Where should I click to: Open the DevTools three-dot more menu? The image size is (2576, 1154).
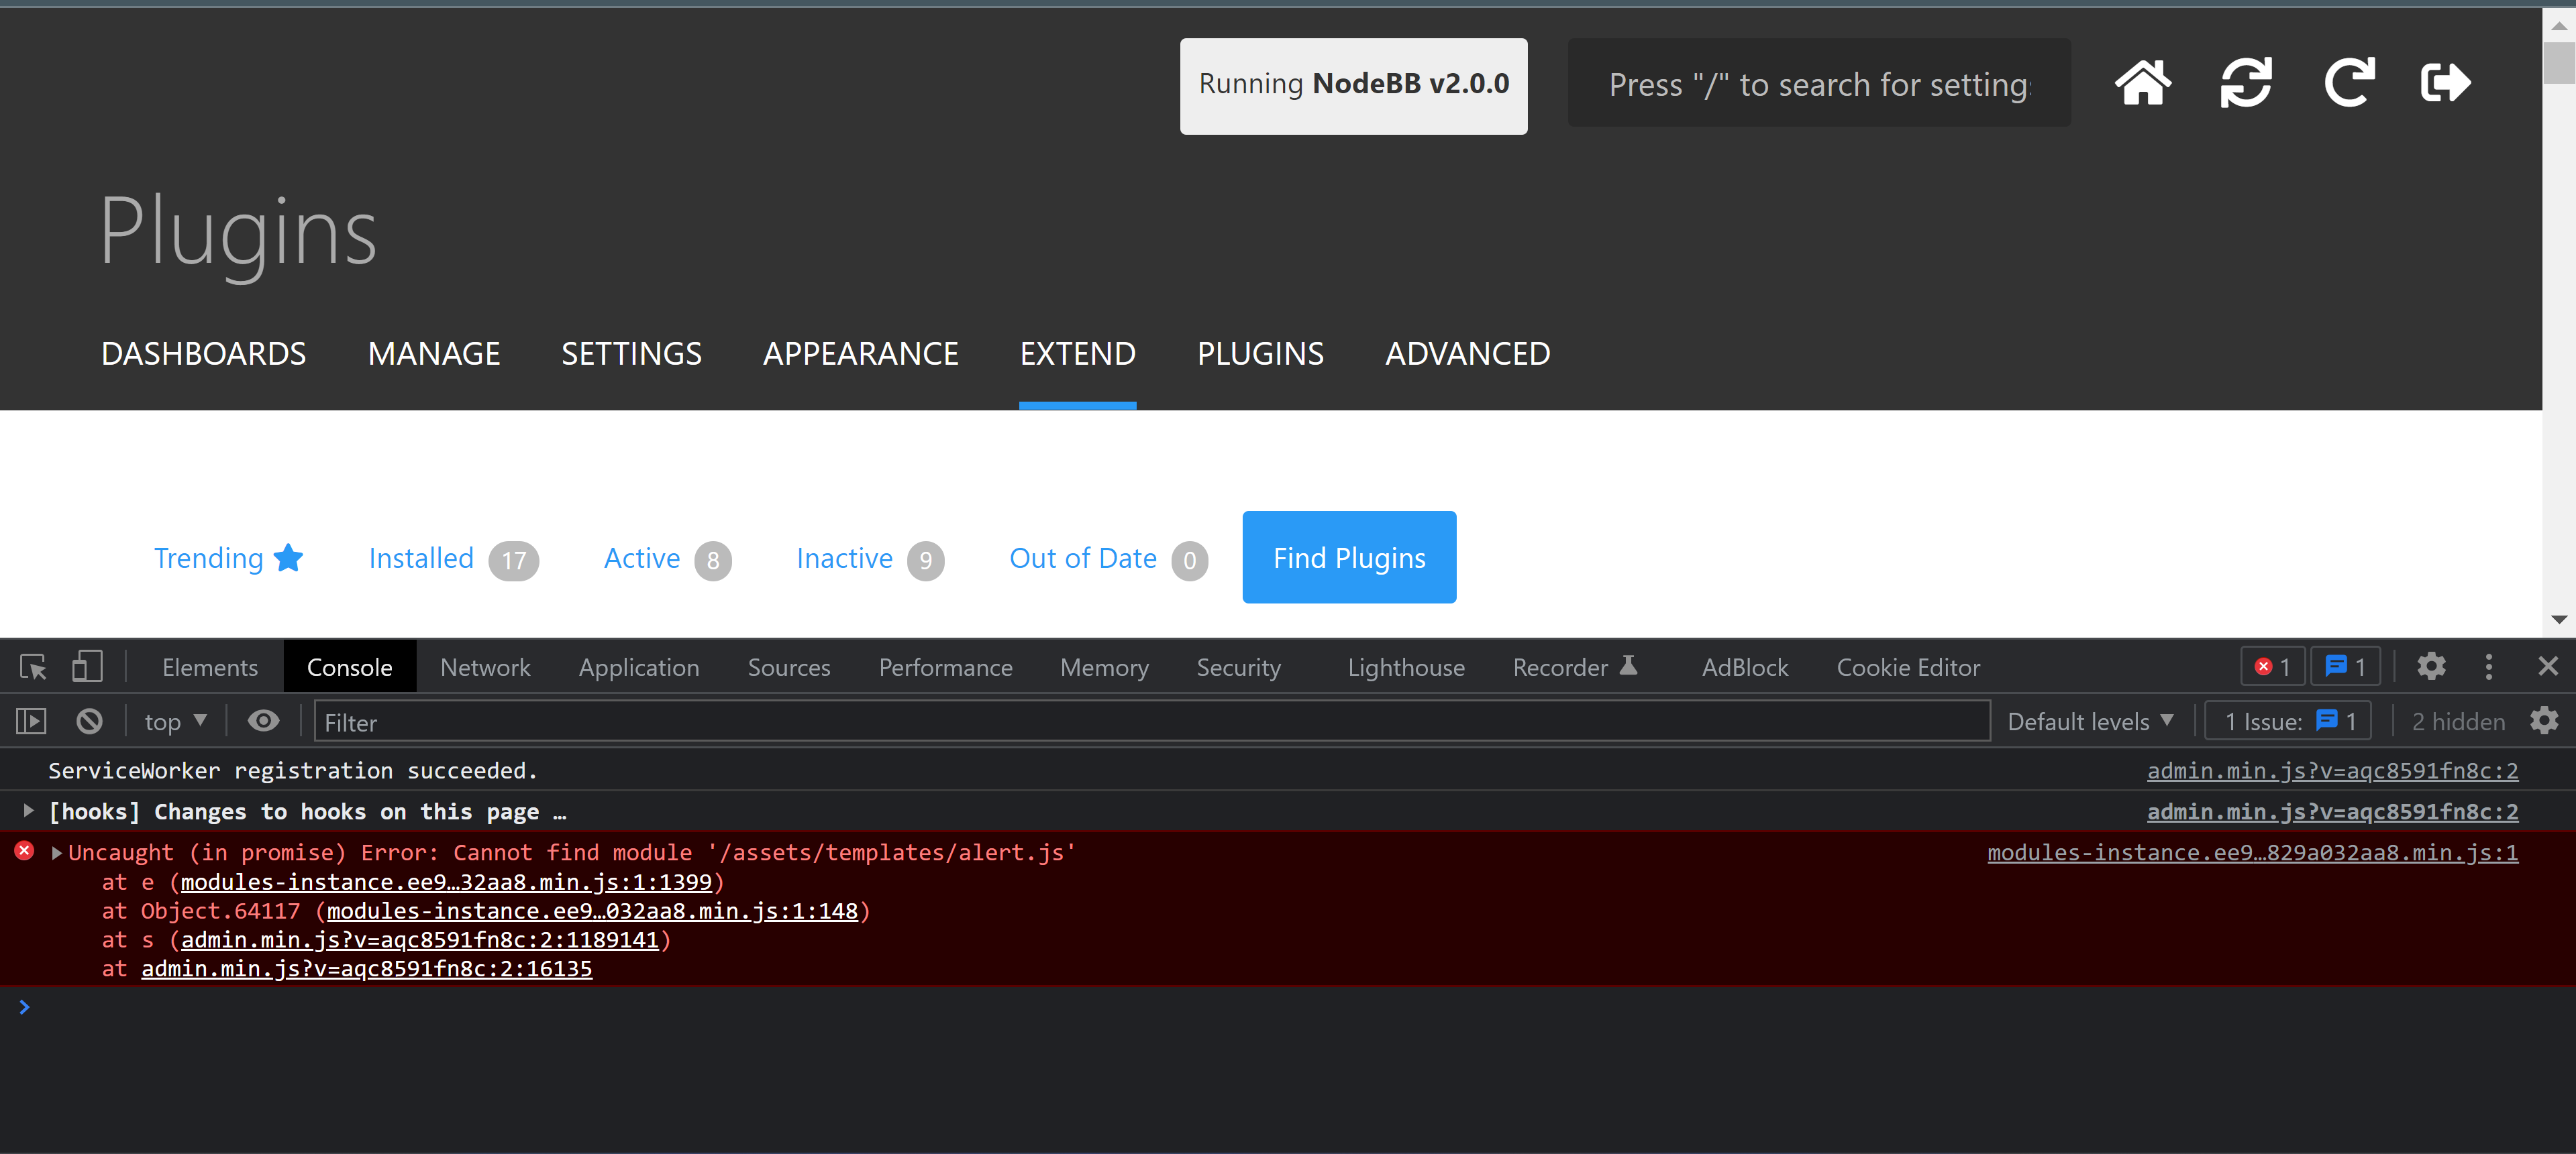click(2488, 667)
